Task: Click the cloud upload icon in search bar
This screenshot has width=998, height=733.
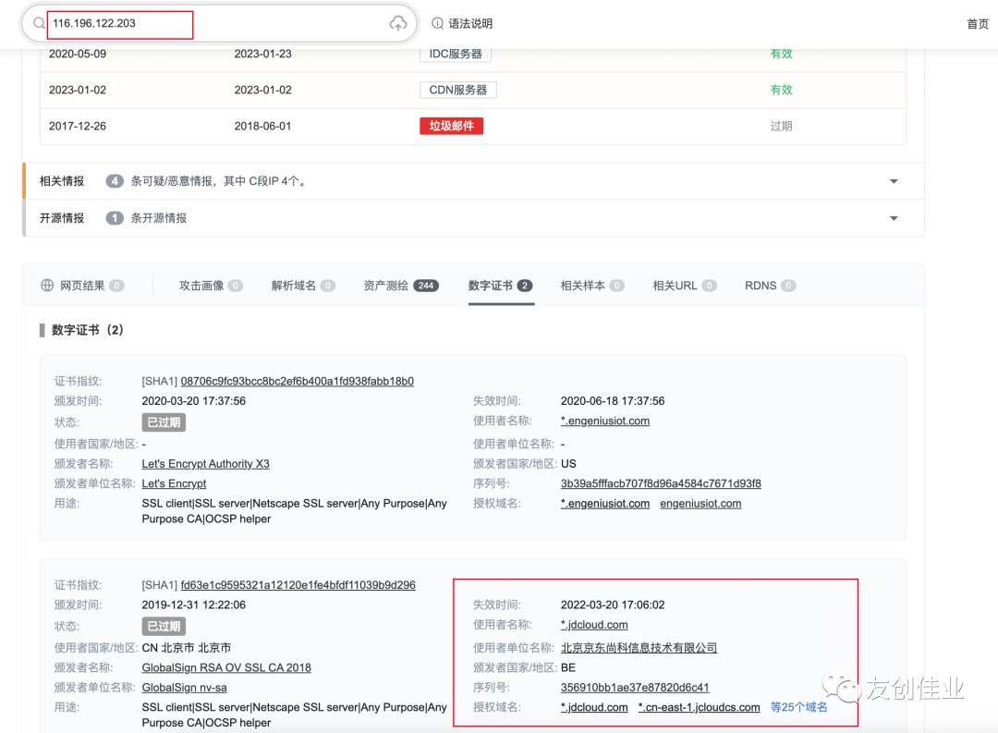Action: [x=398, y=23]
